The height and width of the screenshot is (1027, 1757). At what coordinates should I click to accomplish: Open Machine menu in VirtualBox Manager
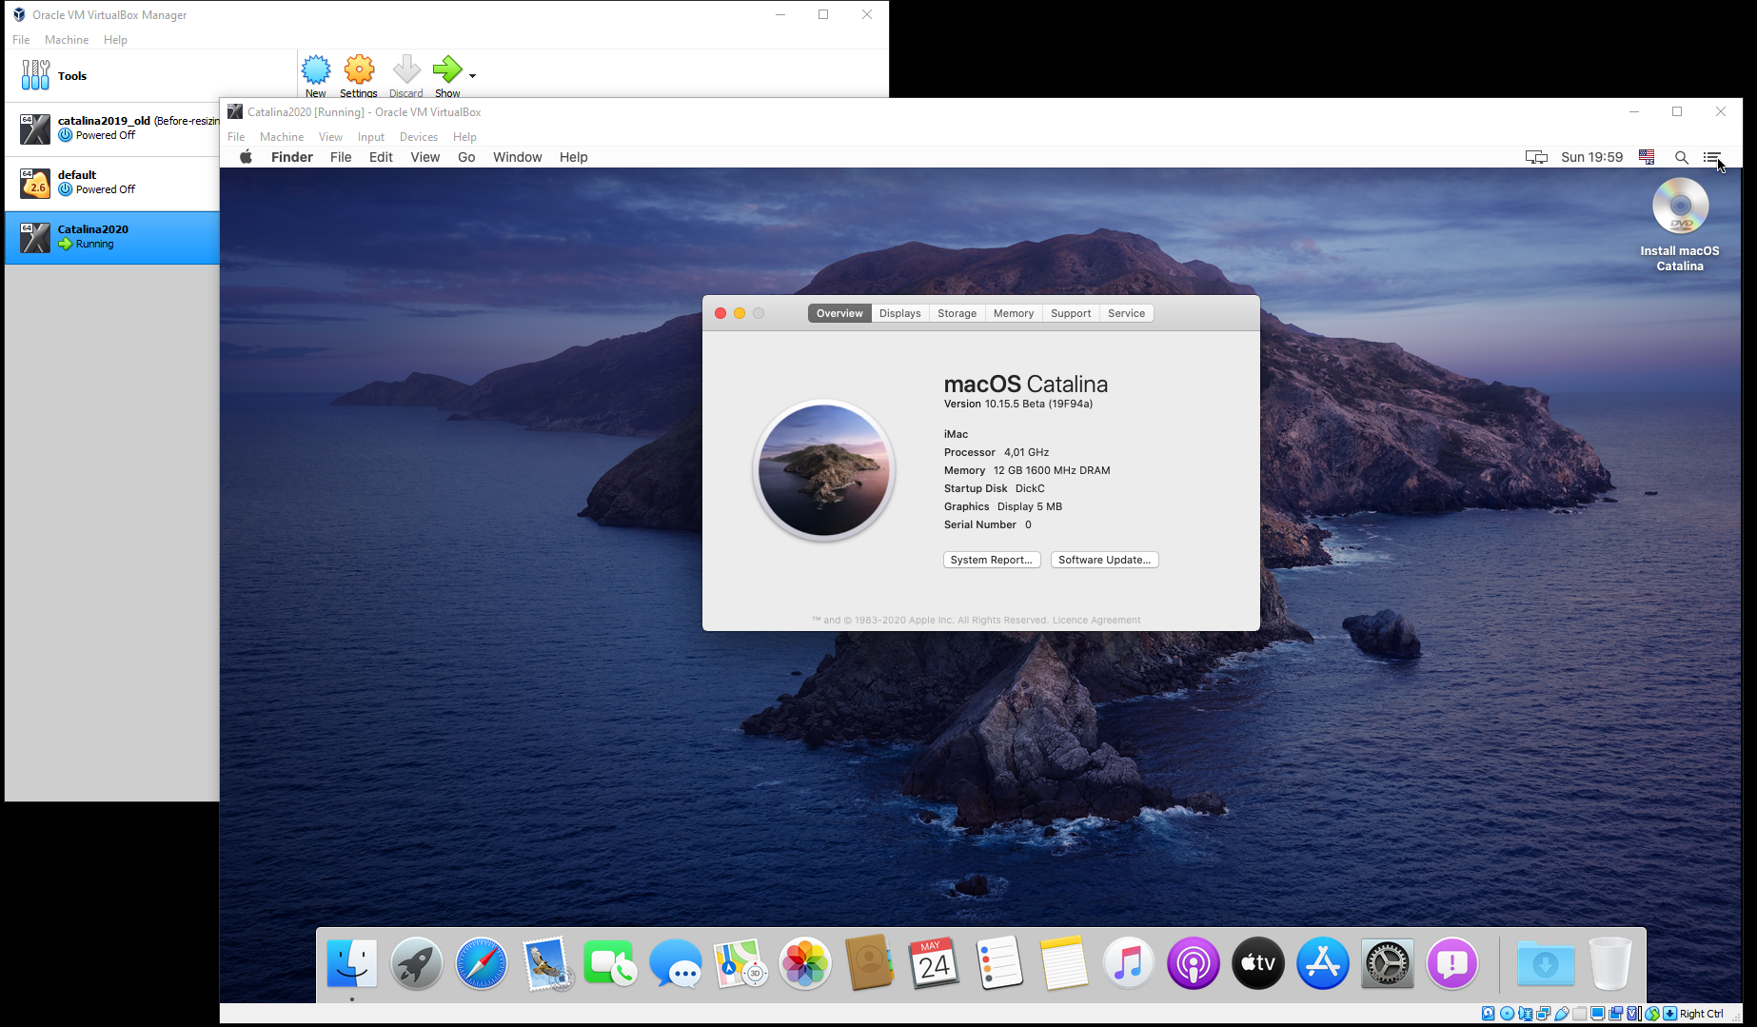tap(67, 40)
